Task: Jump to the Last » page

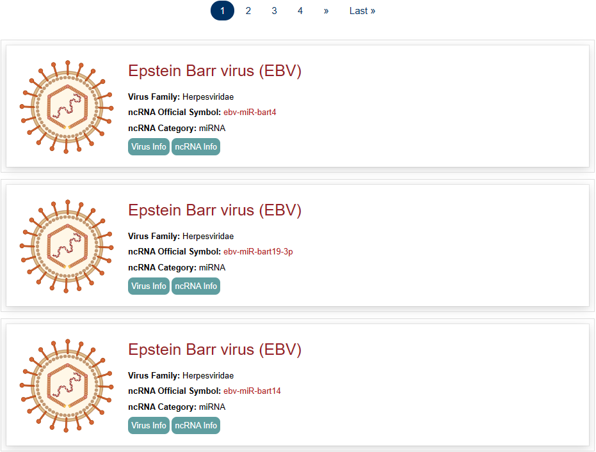Action: coord(362,11)
